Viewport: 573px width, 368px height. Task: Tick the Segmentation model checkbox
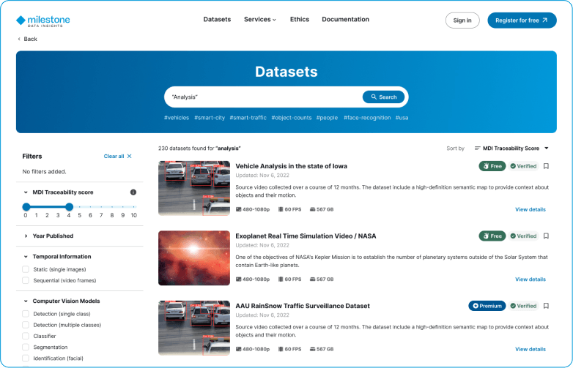(26, 348)
